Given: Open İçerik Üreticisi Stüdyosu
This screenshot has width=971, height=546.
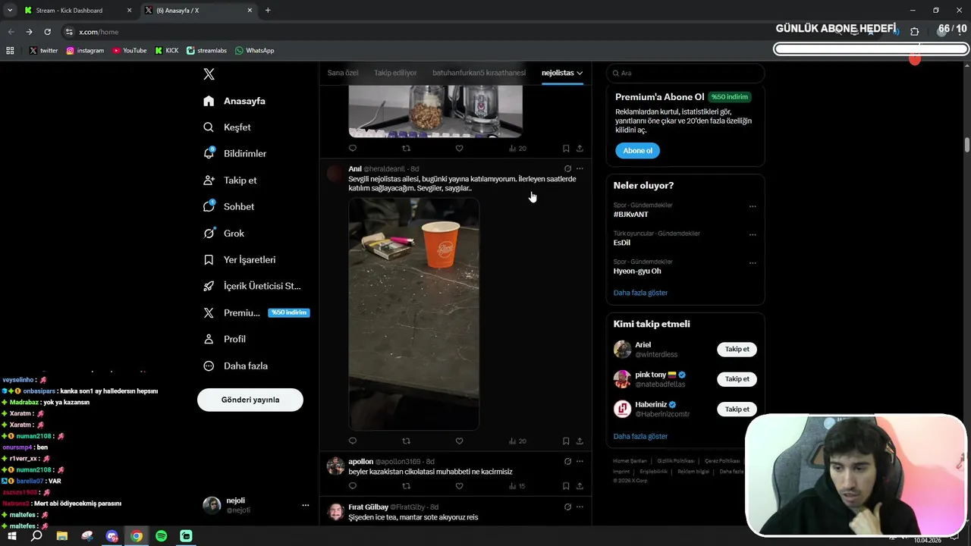Looking at the screenshot, I should 252,286.
